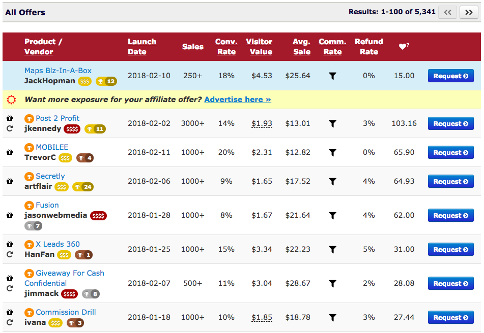Sort by Conv. Rate column header
This screenshot has height=333, width=484.
(x=226, y=47)
